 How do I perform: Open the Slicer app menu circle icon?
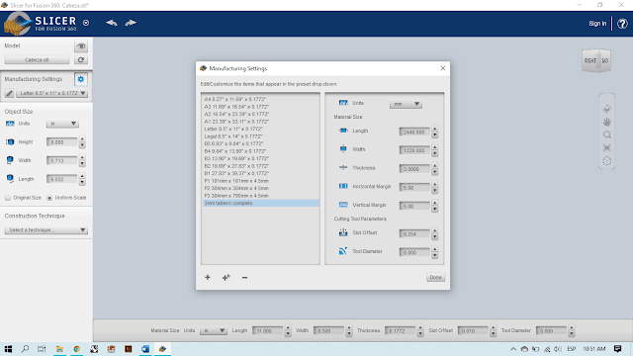coord(86,23)
